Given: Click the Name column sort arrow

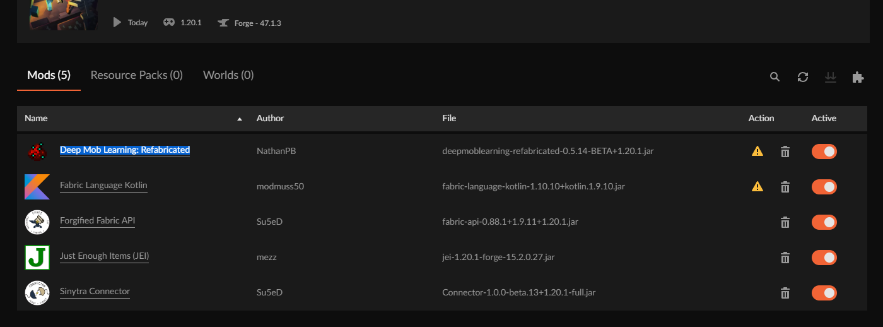Looking at the screenshot, I should pos(239,119).
